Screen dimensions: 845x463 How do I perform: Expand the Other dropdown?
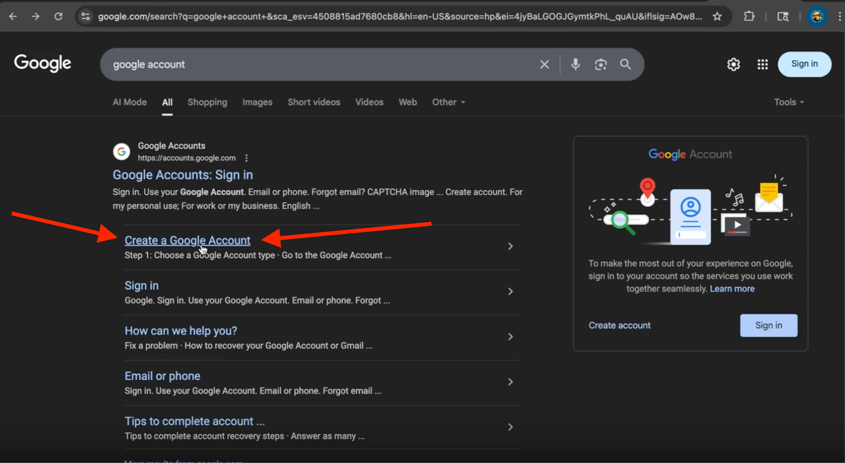(x=448, y=102)
